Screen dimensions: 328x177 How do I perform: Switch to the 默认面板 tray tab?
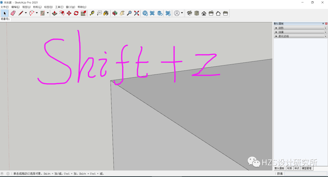279,168
